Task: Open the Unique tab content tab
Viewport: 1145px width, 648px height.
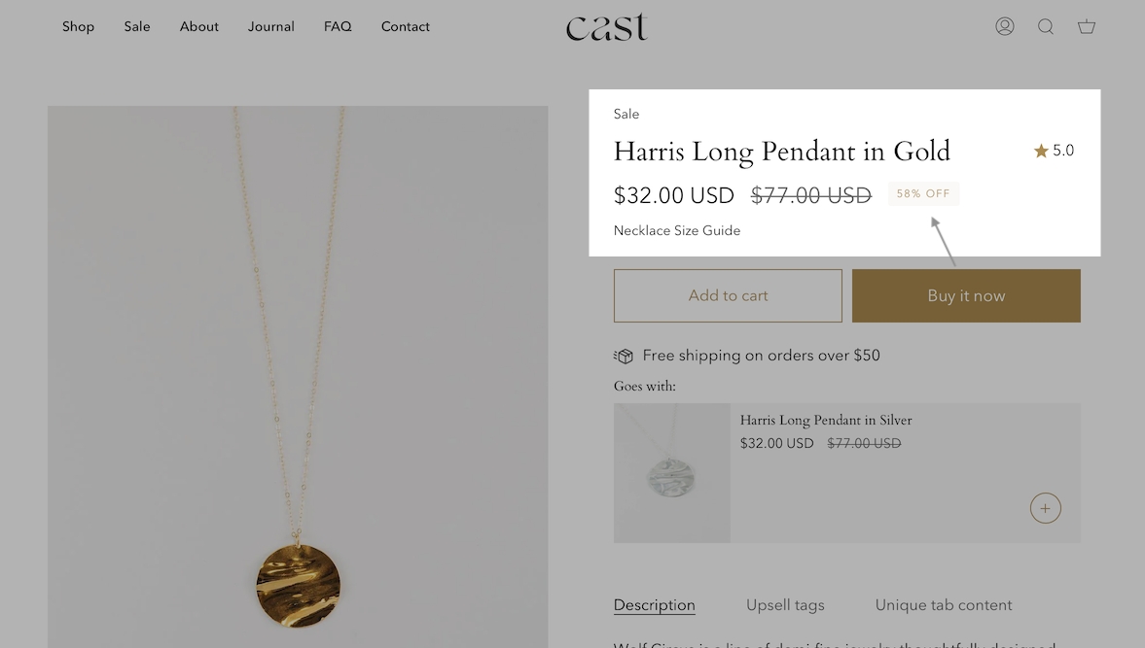Action: click(x=944, y=604)
